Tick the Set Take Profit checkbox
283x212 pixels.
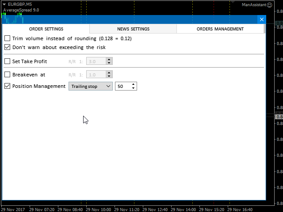[7, 61]
